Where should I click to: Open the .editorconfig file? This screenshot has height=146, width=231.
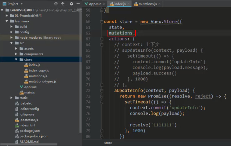coord(29,109)
